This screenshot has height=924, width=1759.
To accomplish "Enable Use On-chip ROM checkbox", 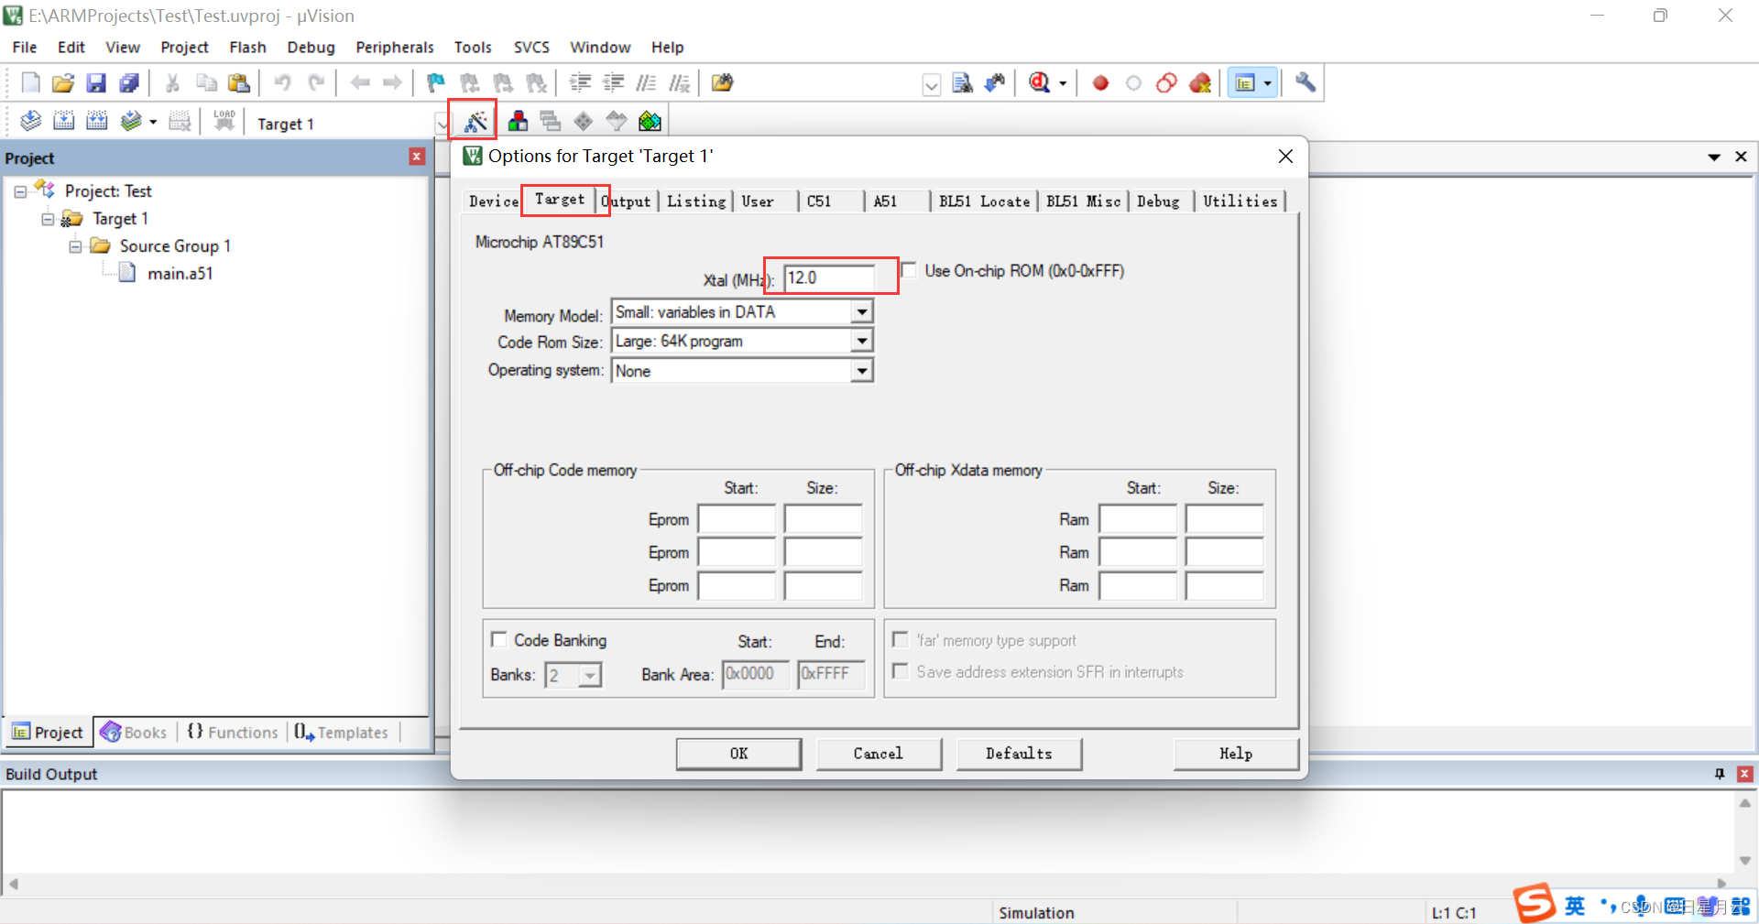I will tap(909, 270).
